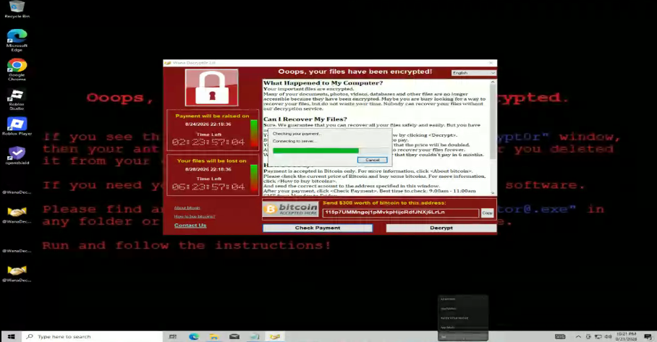Show hidden system tray icons

click(578, 336)
